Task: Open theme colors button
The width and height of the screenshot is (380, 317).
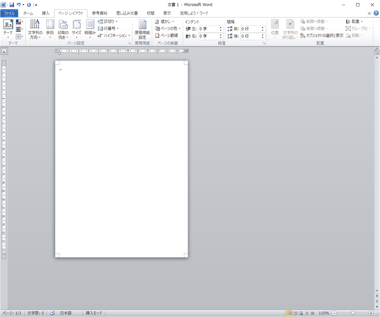Action: tap(19, 22)
